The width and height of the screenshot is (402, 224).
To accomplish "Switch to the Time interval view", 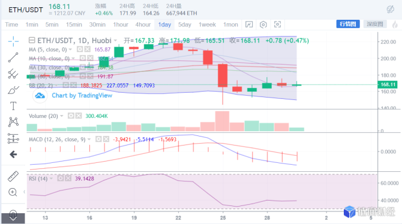I will pos(11,25).
